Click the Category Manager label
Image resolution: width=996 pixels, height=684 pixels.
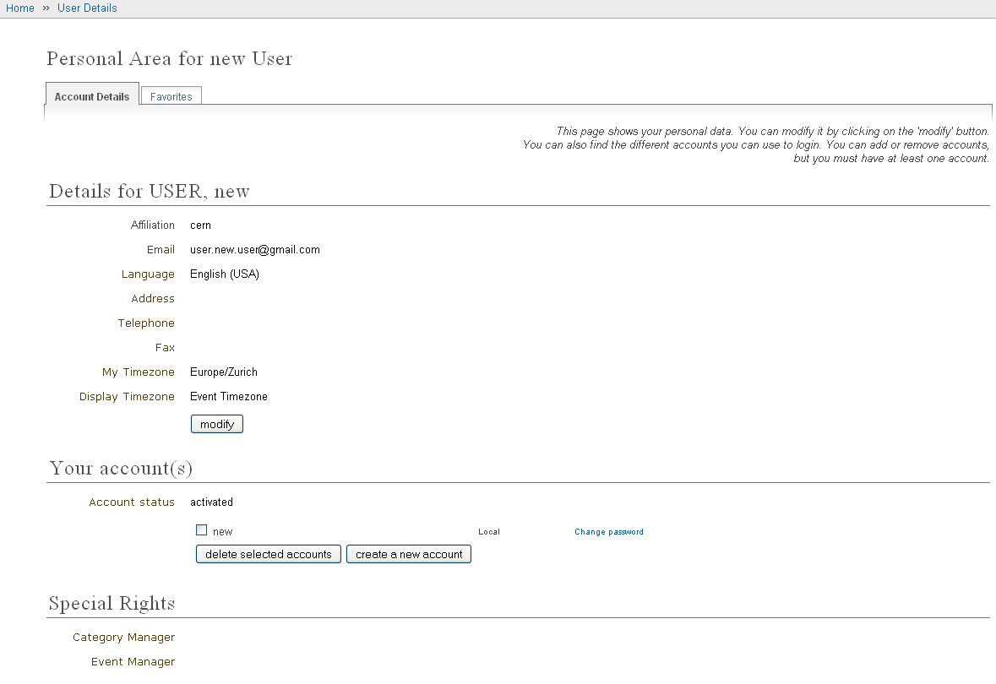(x=123, y=638)
